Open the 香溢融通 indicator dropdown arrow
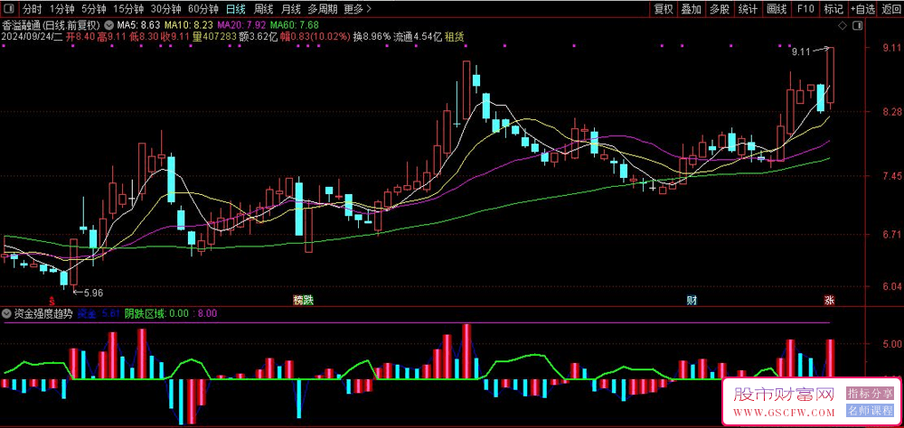The width and height of the screenshot is (904, 428). click(108, 25)
